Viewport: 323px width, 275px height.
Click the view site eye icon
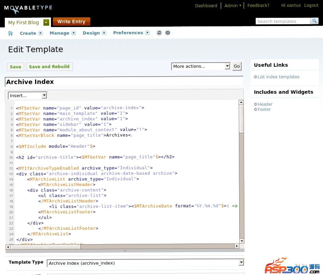click(x=167, y=33)
